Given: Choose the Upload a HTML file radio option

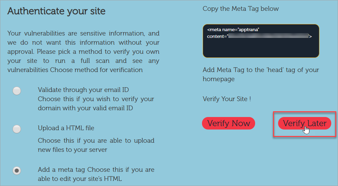Looking at the screenshot, I should (17, 129).
